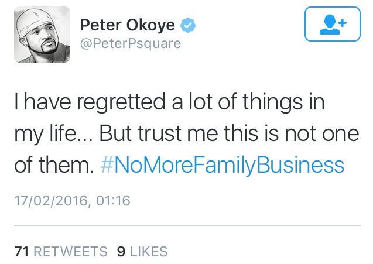Click the @PeterPsquare handle

(131, 43)
